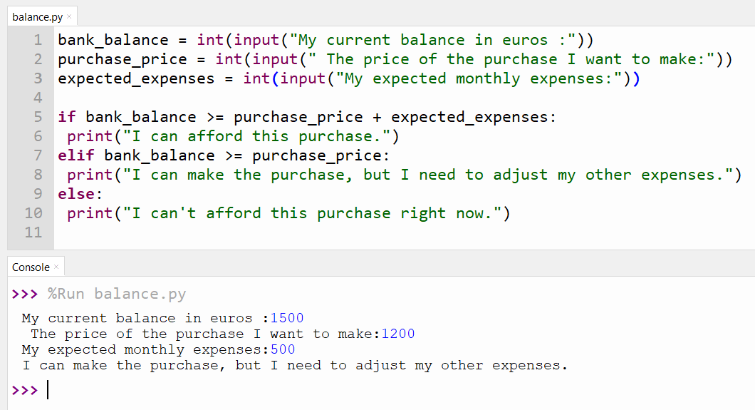Click line number 11 in the gutter
Screen dimensions: 755x410
pyautogui.click(x=33, y=232)
